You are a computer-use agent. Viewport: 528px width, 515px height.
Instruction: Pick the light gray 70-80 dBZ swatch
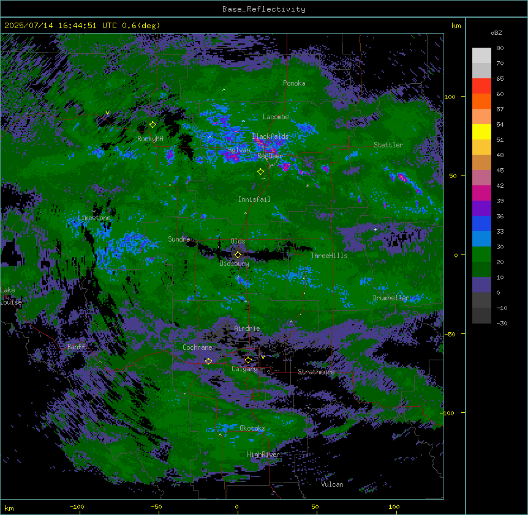pos(481,56)
